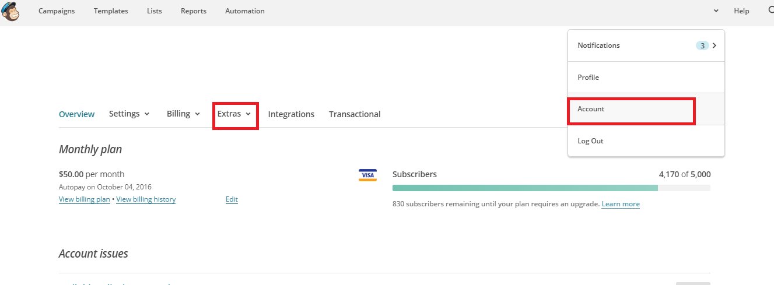Open Notifications submenu arrow
The width and height of the screenshot is (774, 285).
coord(715,45)
